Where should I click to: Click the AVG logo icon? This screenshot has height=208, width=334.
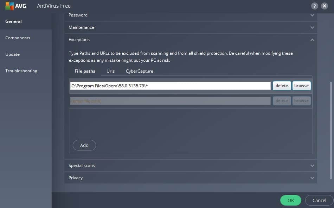(x=16, y=6)
